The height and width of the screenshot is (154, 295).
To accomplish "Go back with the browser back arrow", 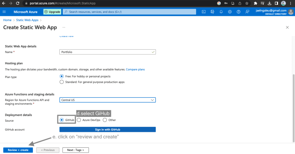I will click(x=4, y=3).
